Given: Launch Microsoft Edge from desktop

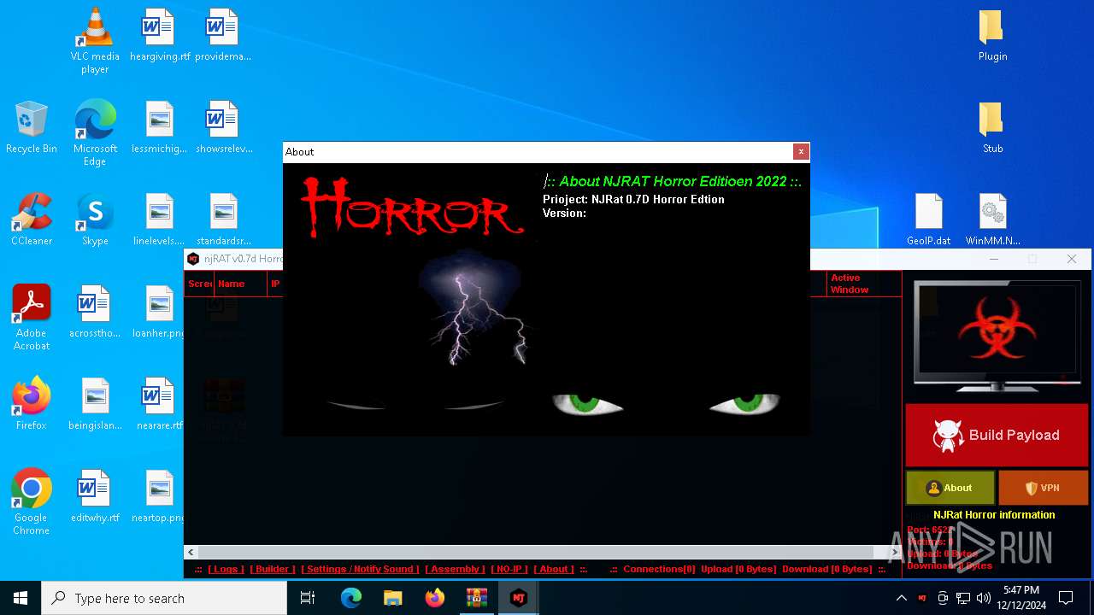Looking at the screenshot, I should pos(95,133).
